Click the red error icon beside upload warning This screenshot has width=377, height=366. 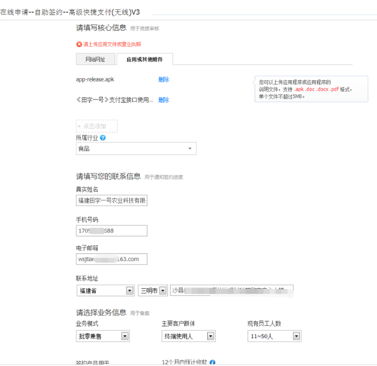click(x=79, y=44)
